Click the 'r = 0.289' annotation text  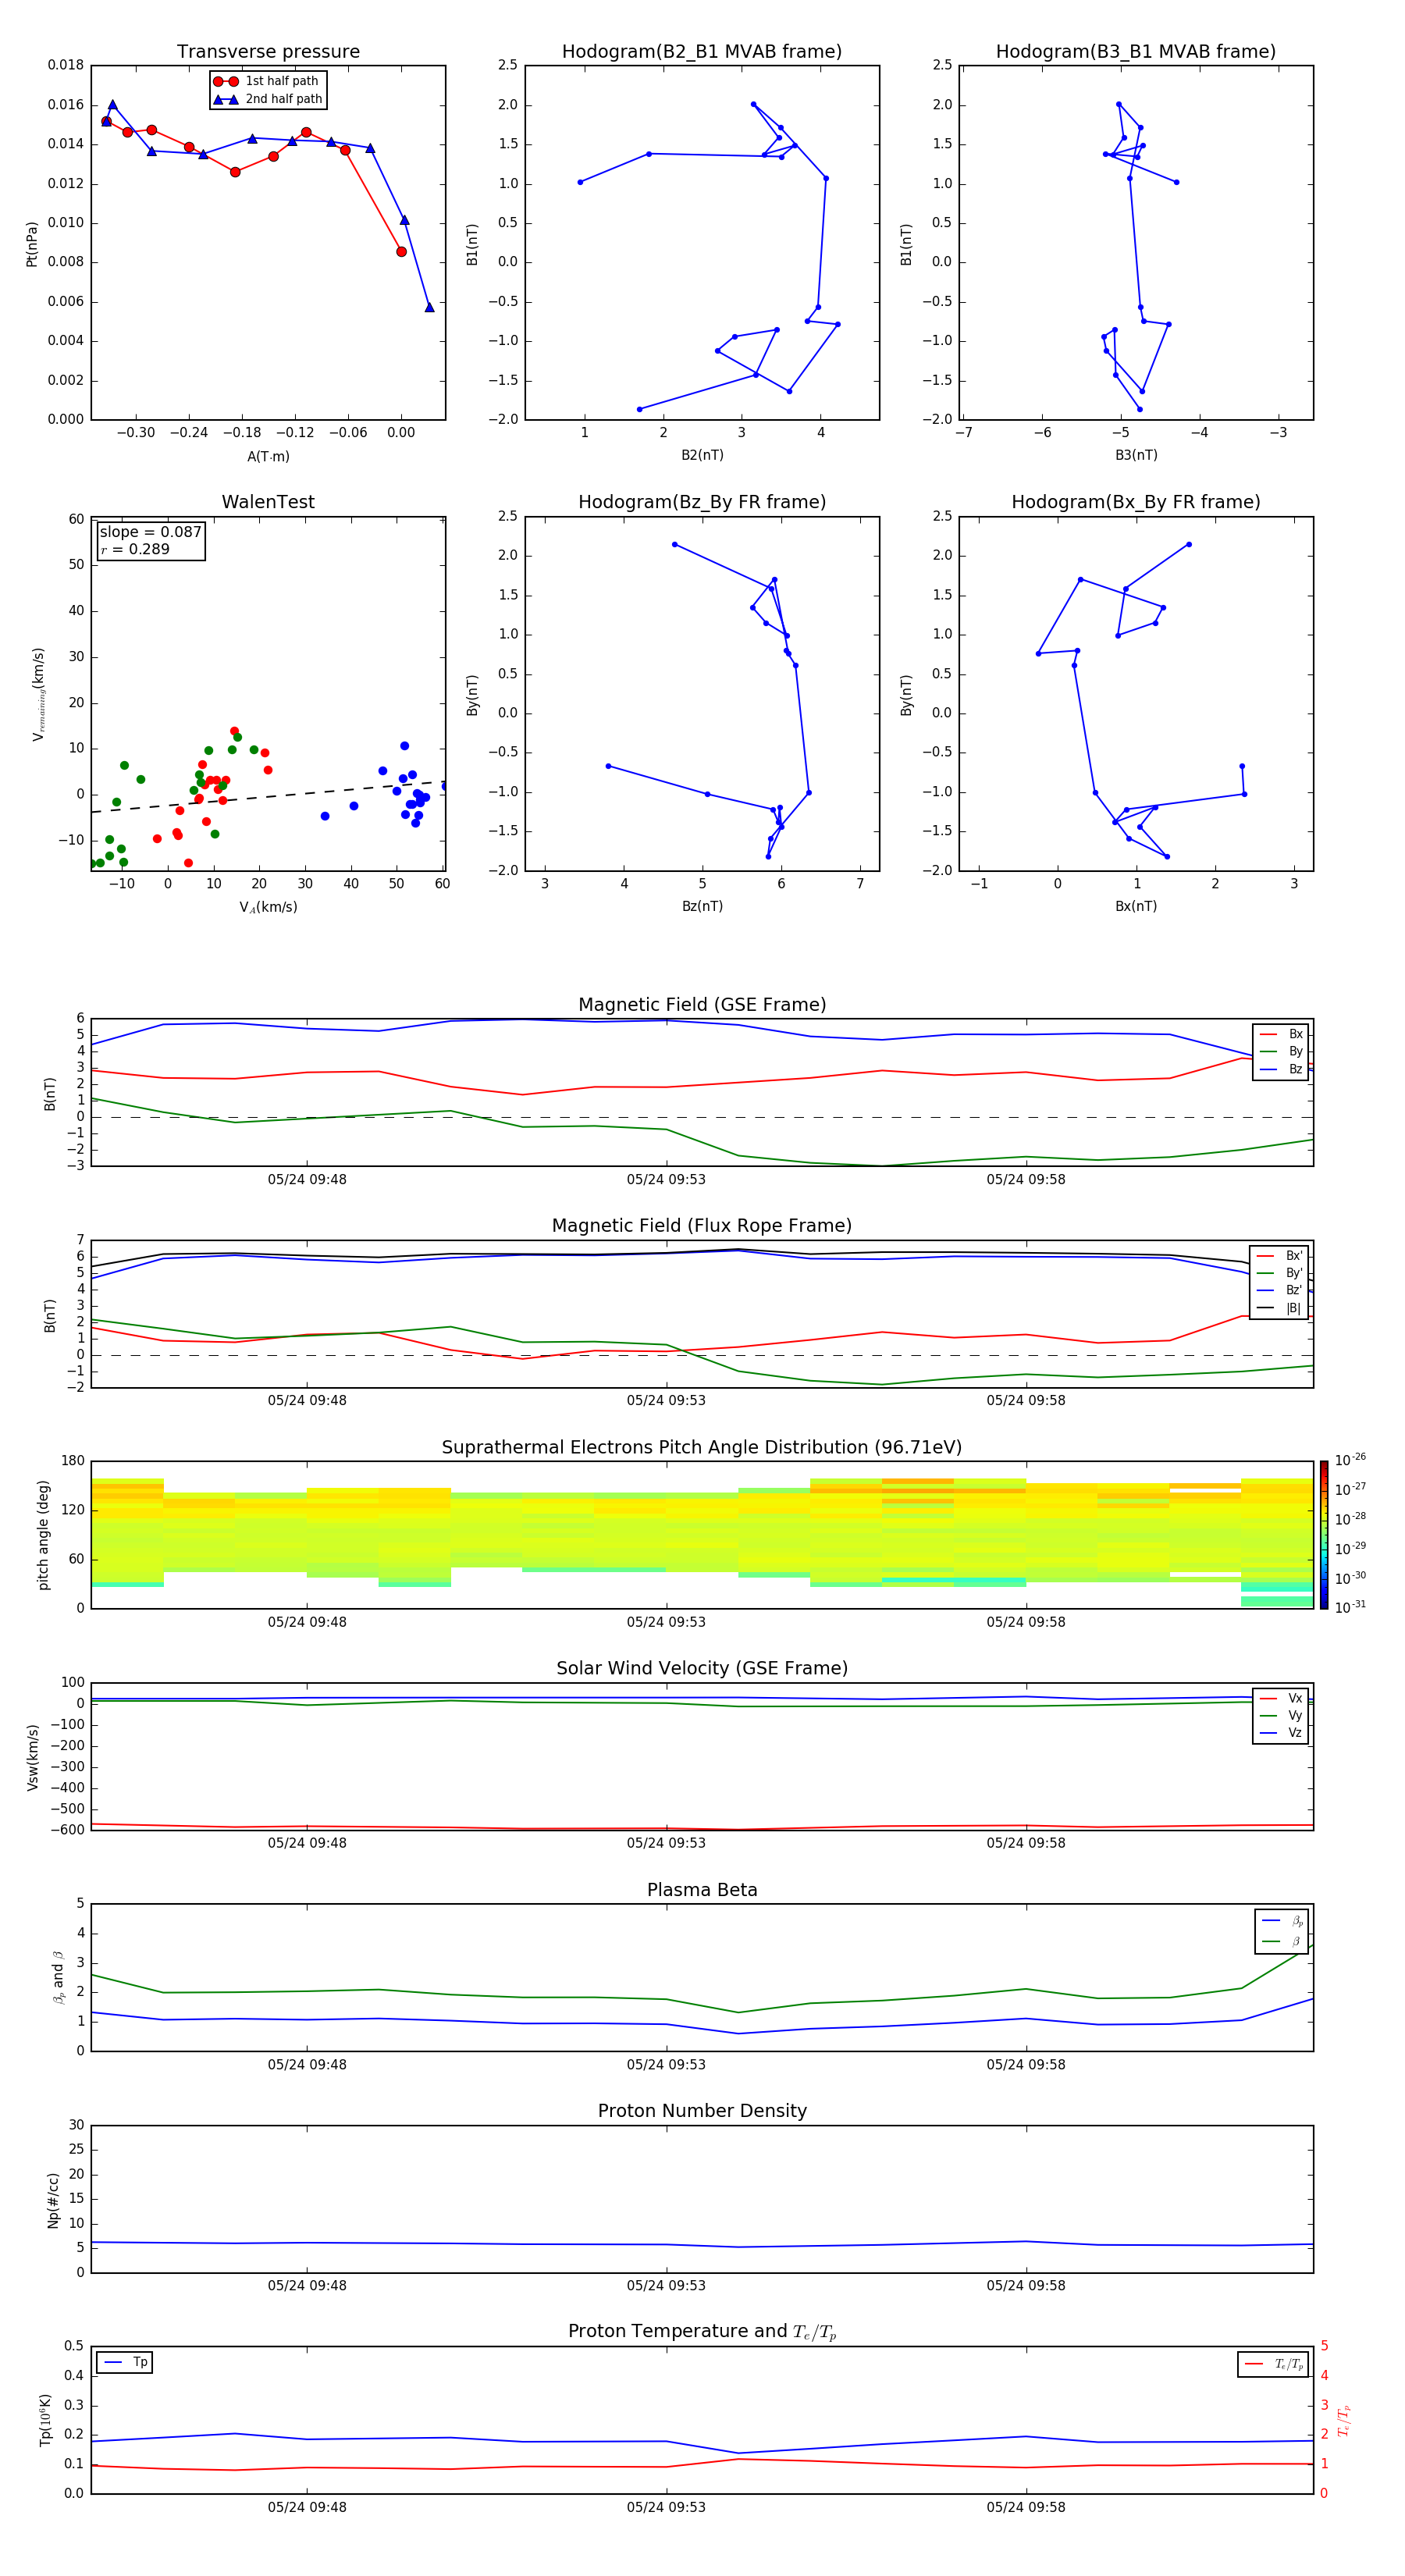135,549
